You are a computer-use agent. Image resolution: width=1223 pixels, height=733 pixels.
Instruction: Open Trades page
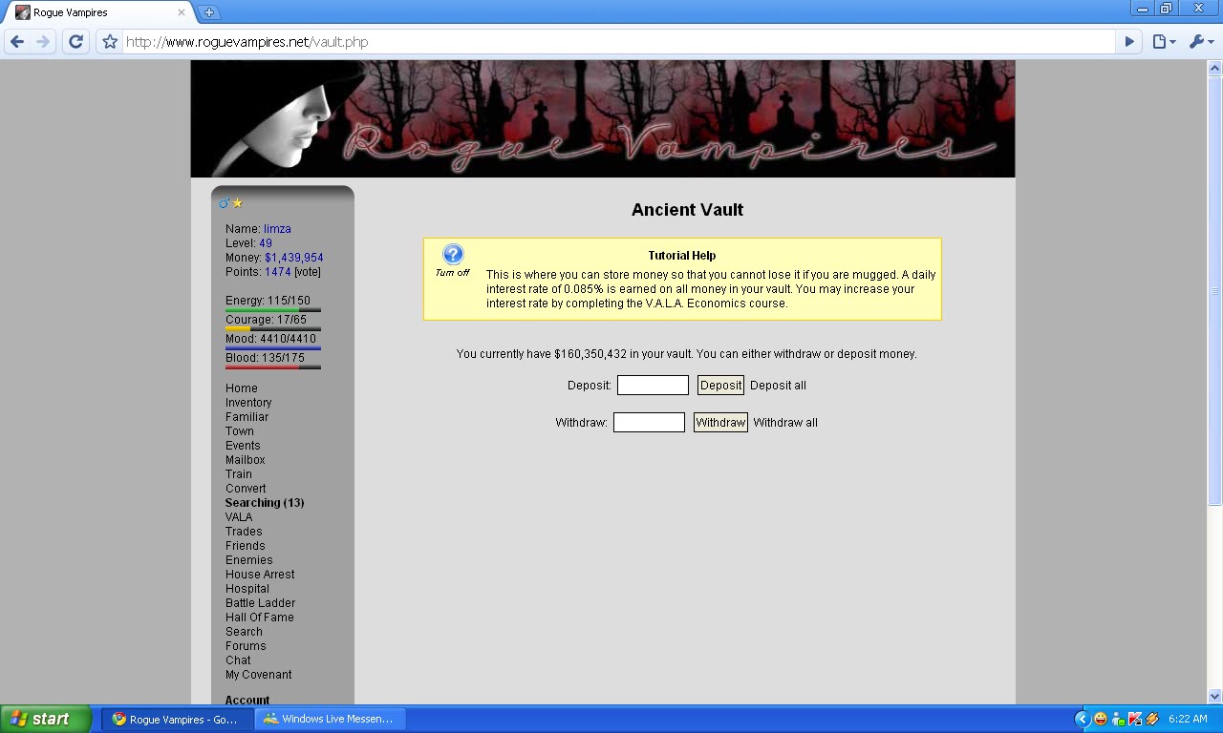pyautogui.click(x=244, y=532)
